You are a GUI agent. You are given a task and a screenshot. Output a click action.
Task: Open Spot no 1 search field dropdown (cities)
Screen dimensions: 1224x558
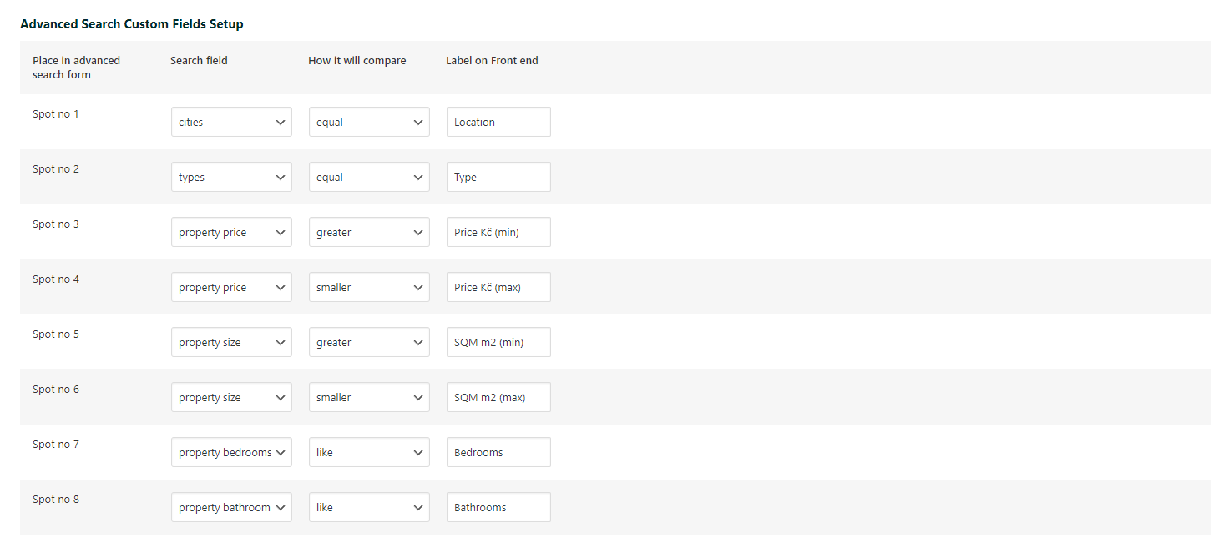231,122
